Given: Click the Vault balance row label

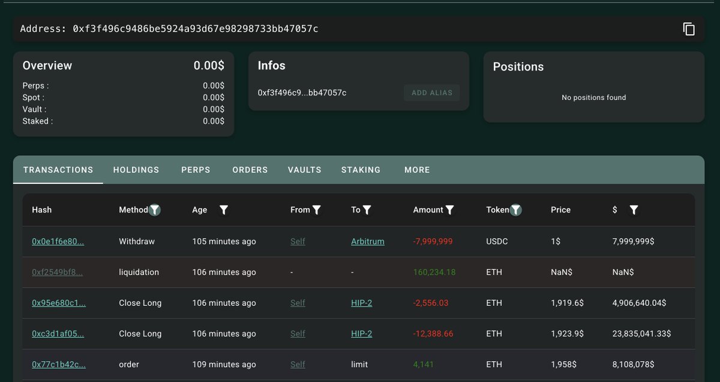Looking at the screenshot, I should pyautogui.click(x=34, y=109).
